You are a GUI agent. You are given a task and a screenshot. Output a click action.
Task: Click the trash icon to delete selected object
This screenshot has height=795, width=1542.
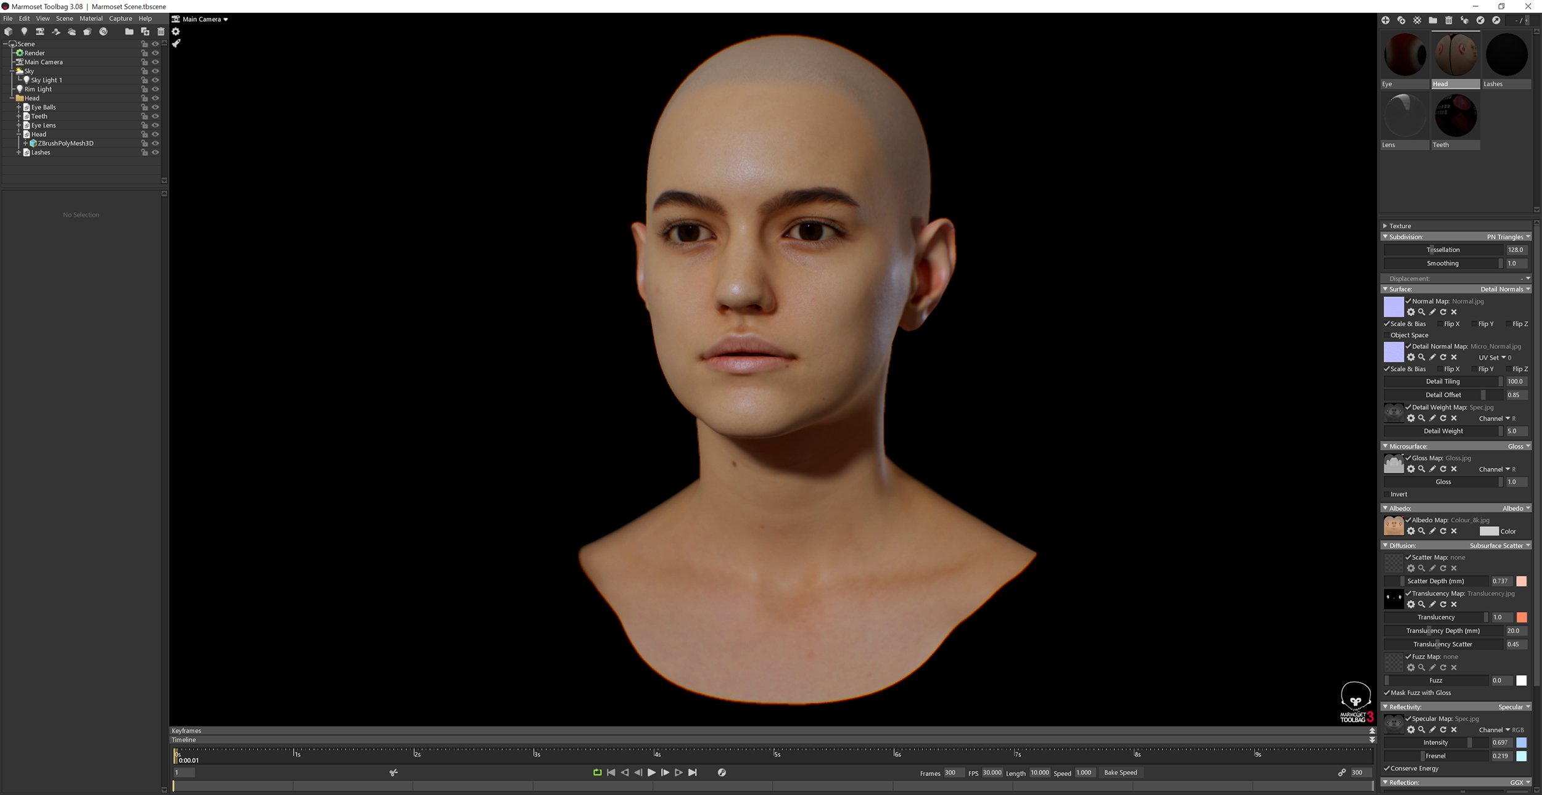[161, 31]
